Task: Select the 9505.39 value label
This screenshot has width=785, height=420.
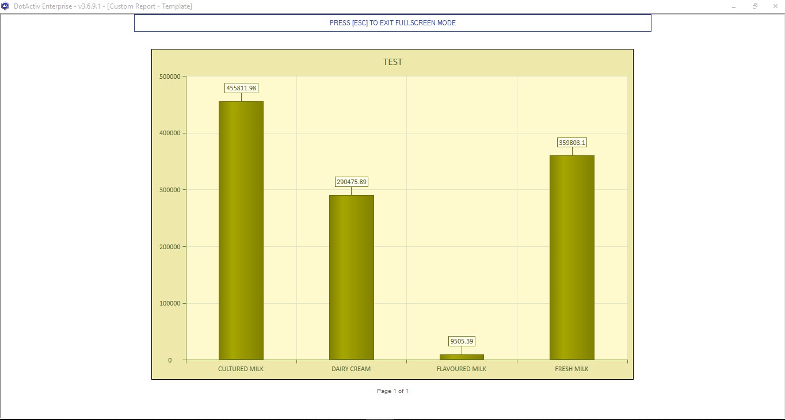Action: (x=462, y=341)
